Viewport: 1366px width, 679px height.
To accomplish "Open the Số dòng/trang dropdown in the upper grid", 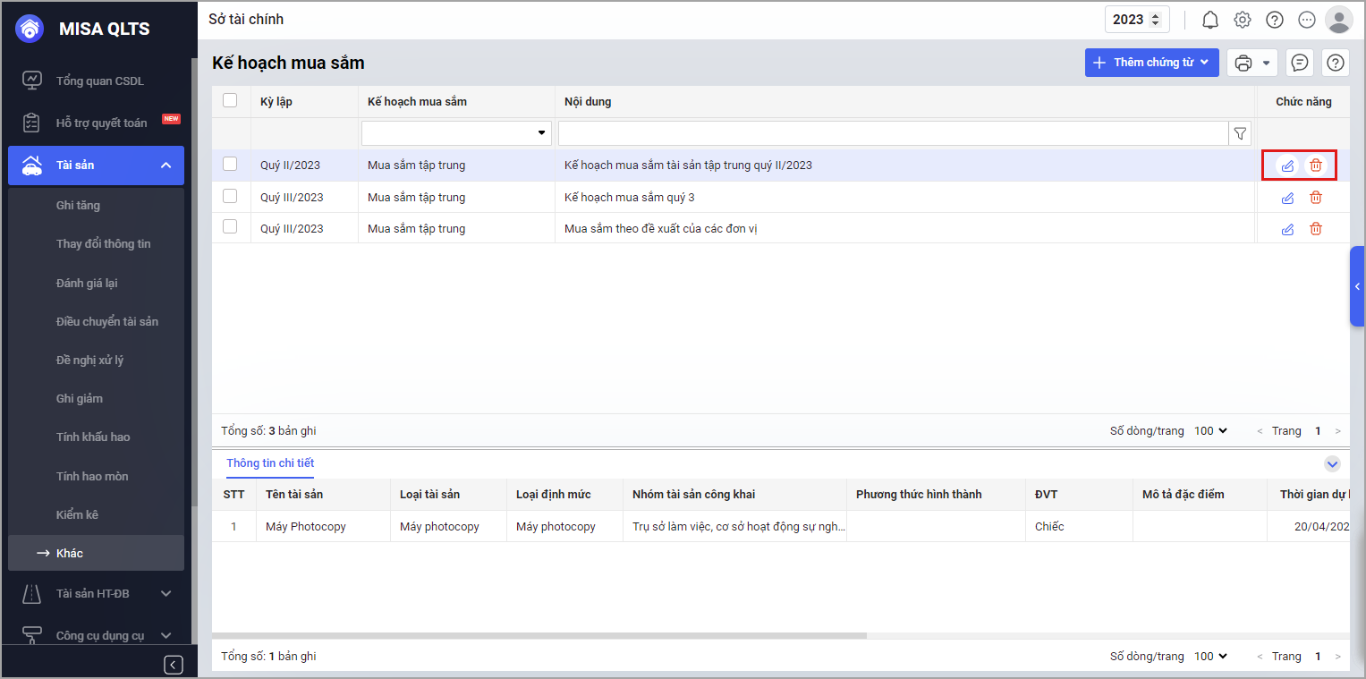I will (1210, 431).
